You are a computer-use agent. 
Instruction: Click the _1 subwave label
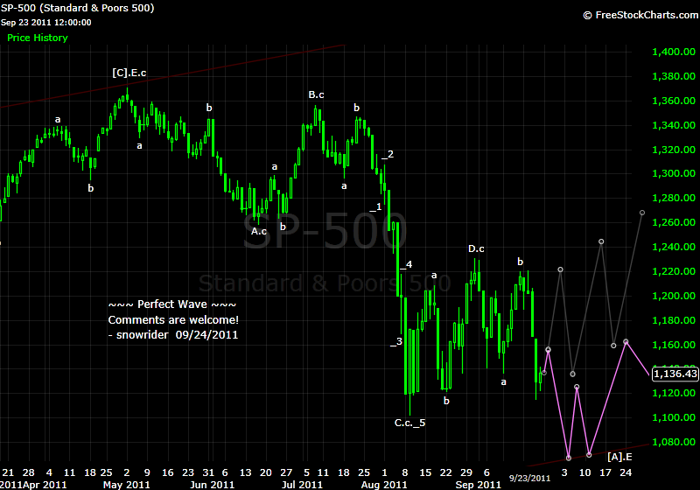(376, 206)
